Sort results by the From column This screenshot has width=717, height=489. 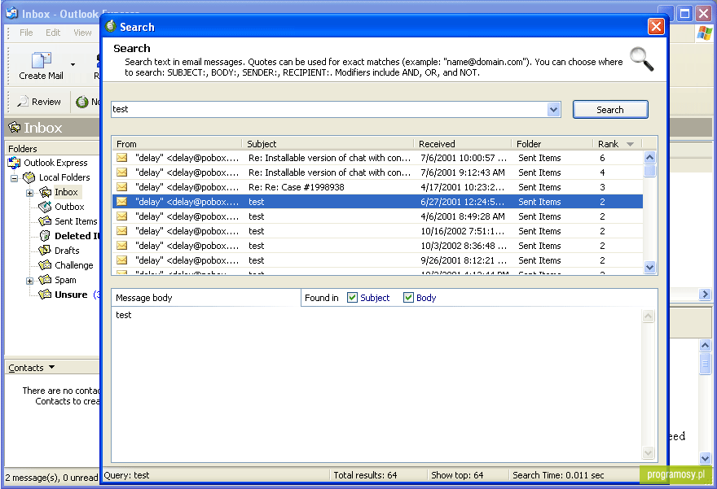point(177,144)
